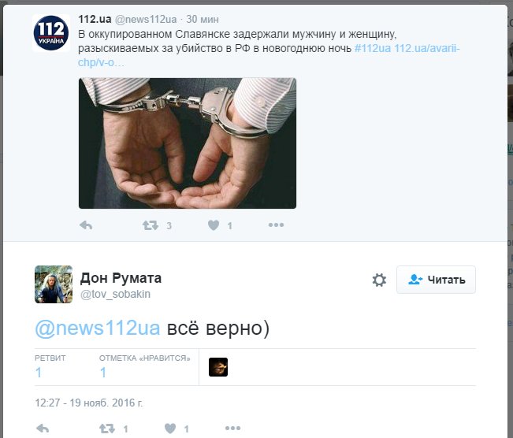Open more options on 112.ua tweet
Image resolution: width=513 pixels, height=438 pixels.
tap(276, 225)
